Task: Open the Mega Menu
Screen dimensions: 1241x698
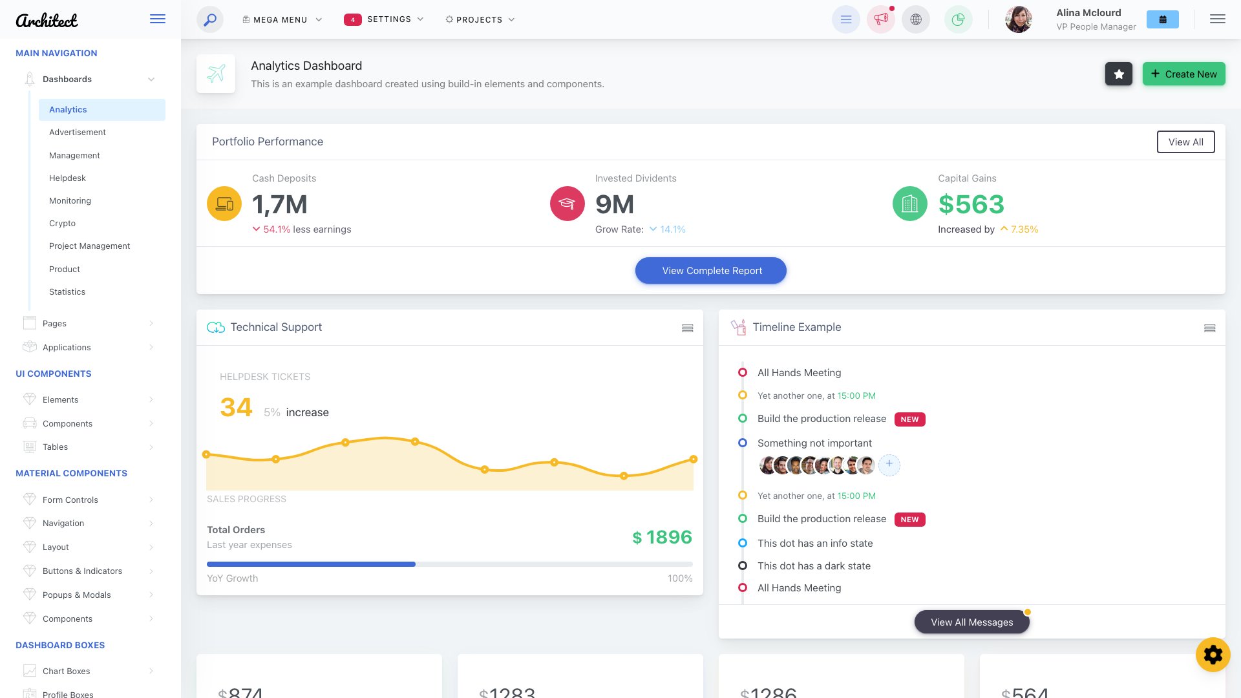Action: pyautogui.click(x=281, y=19)
